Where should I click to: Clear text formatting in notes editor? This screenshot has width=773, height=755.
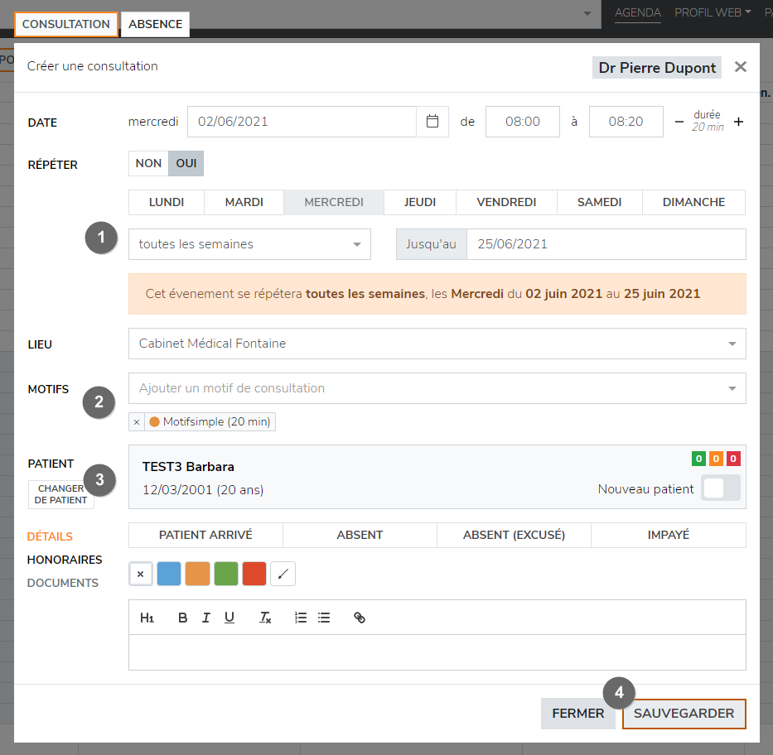tap(265, 618)
